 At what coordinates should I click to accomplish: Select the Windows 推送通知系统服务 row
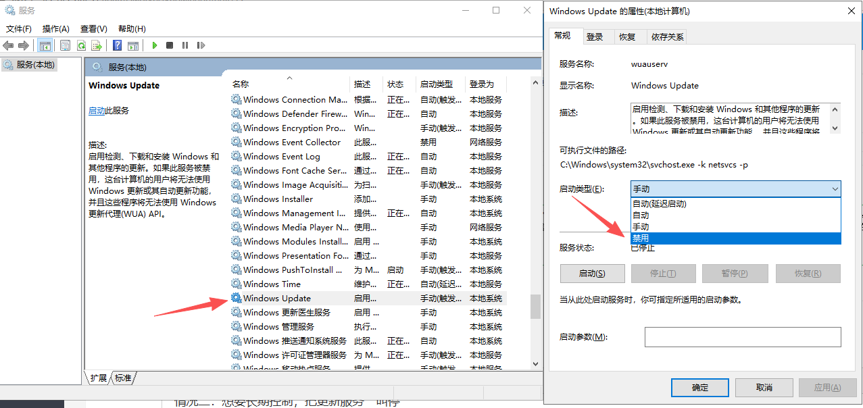368,340
